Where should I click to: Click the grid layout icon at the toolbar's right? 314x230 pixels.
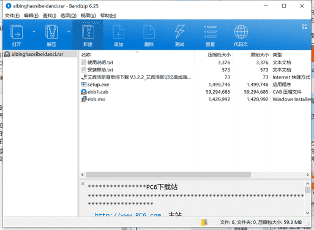pyautogui.click(x=304, y=26)
